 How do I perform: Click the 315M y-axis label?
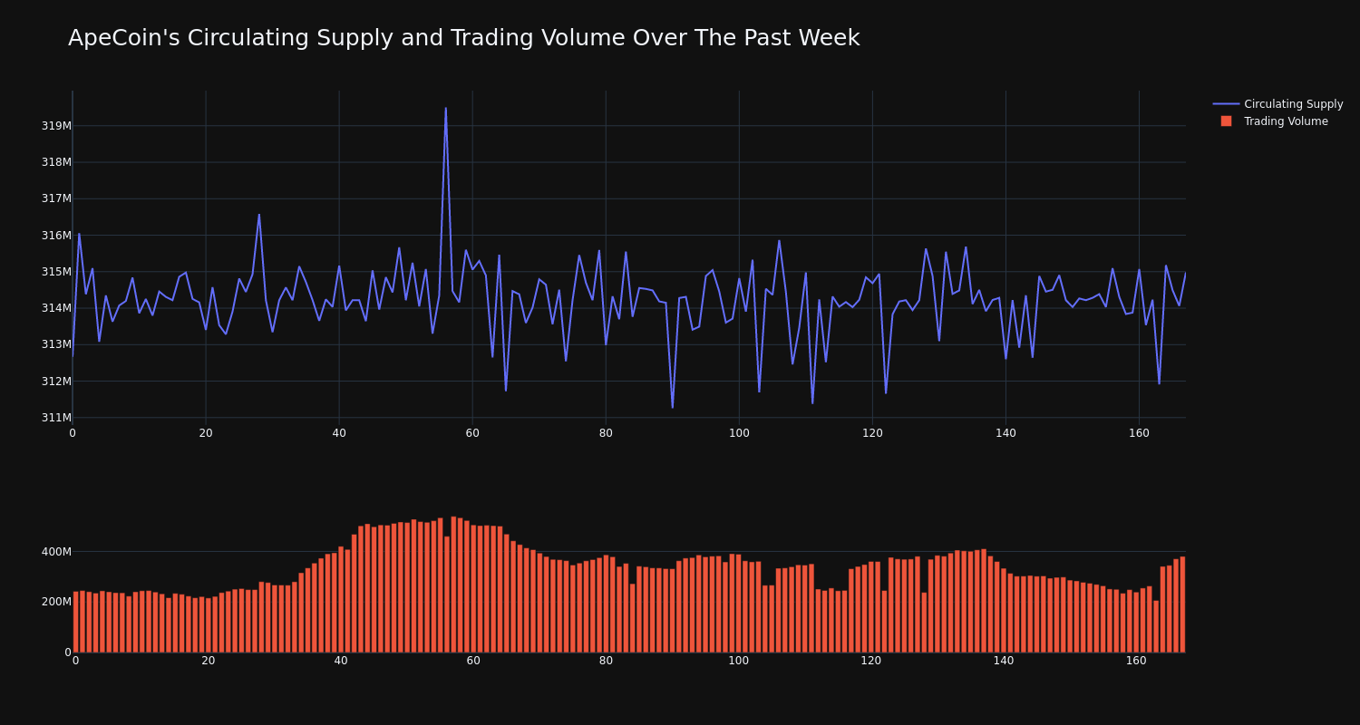(x=56, y=272)
